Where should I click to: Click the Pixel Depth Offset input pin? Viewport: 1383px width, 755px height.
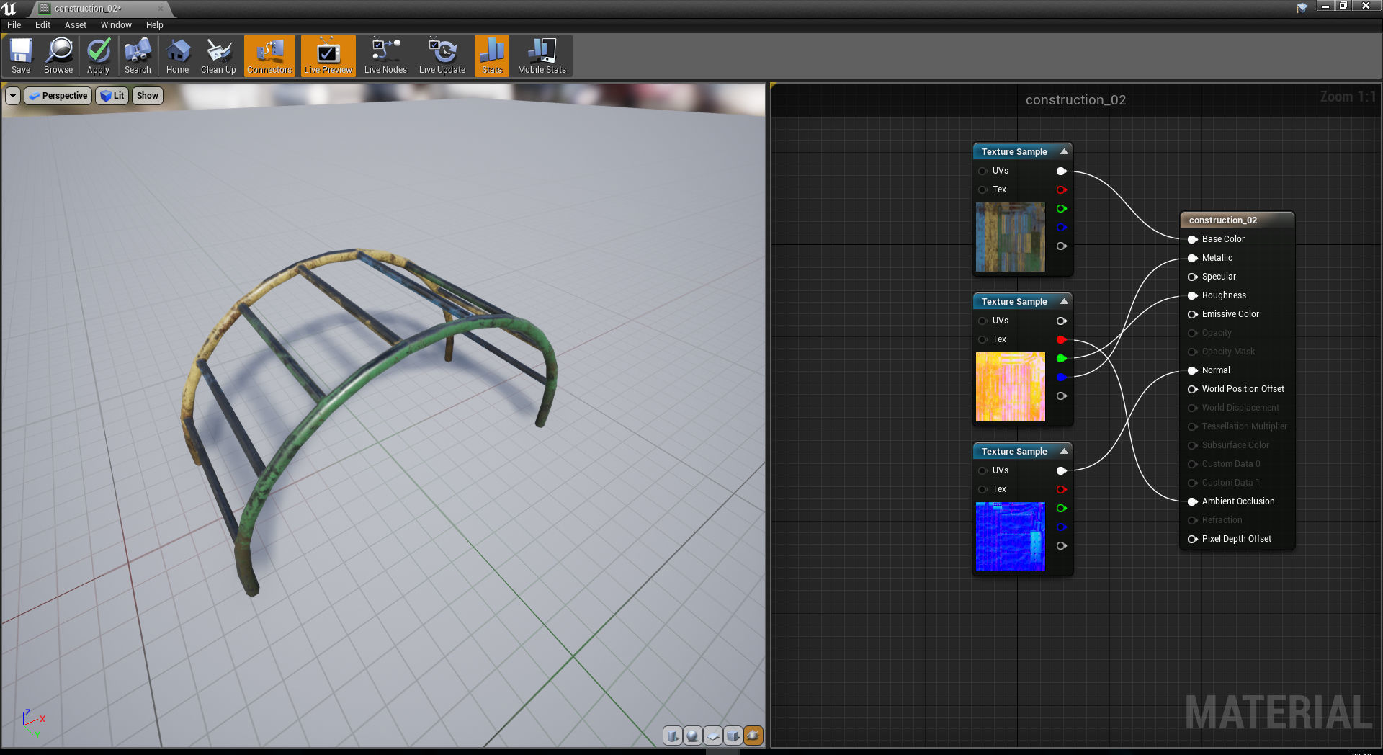click(x=1192, y=539)
